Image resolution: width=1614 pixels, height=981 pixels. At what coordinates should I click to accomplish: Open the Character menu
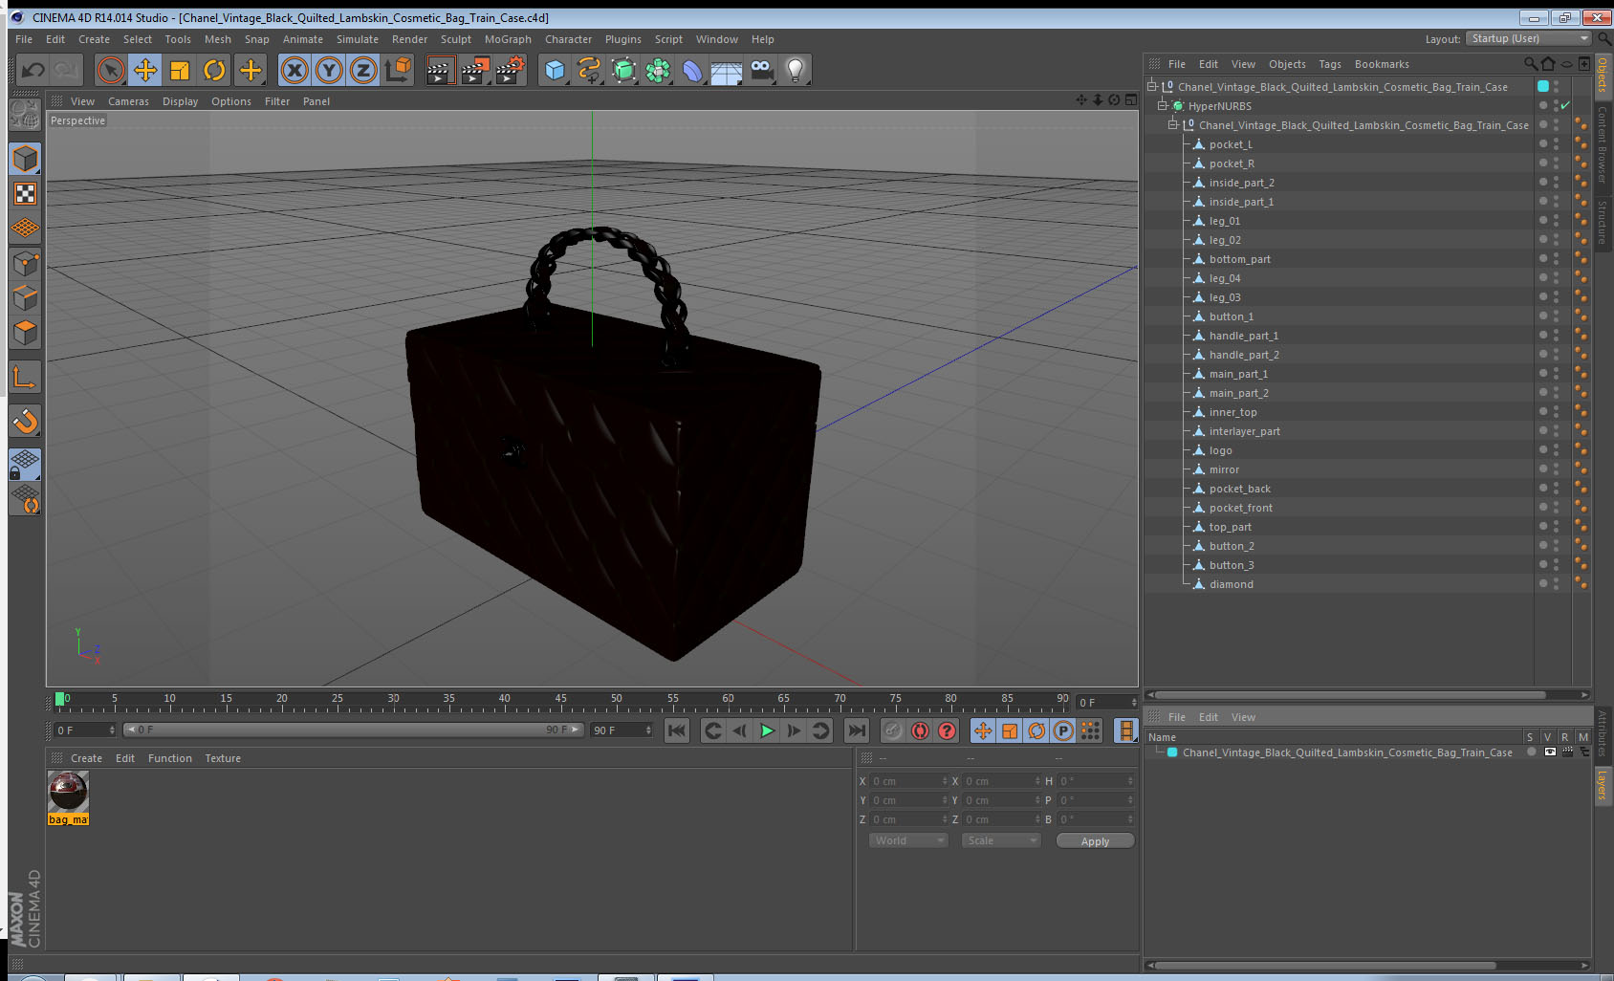[x=568, y=39]
